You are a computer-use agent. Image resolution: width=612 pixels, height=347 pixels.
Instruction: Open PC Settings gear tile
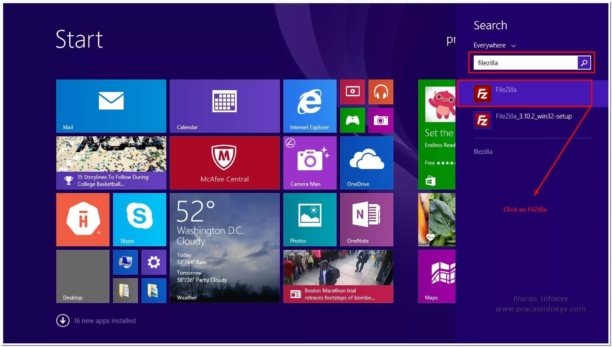154,262
